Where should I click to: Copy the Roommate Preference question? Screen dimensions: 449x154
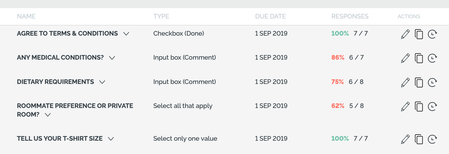coord(419,107)
